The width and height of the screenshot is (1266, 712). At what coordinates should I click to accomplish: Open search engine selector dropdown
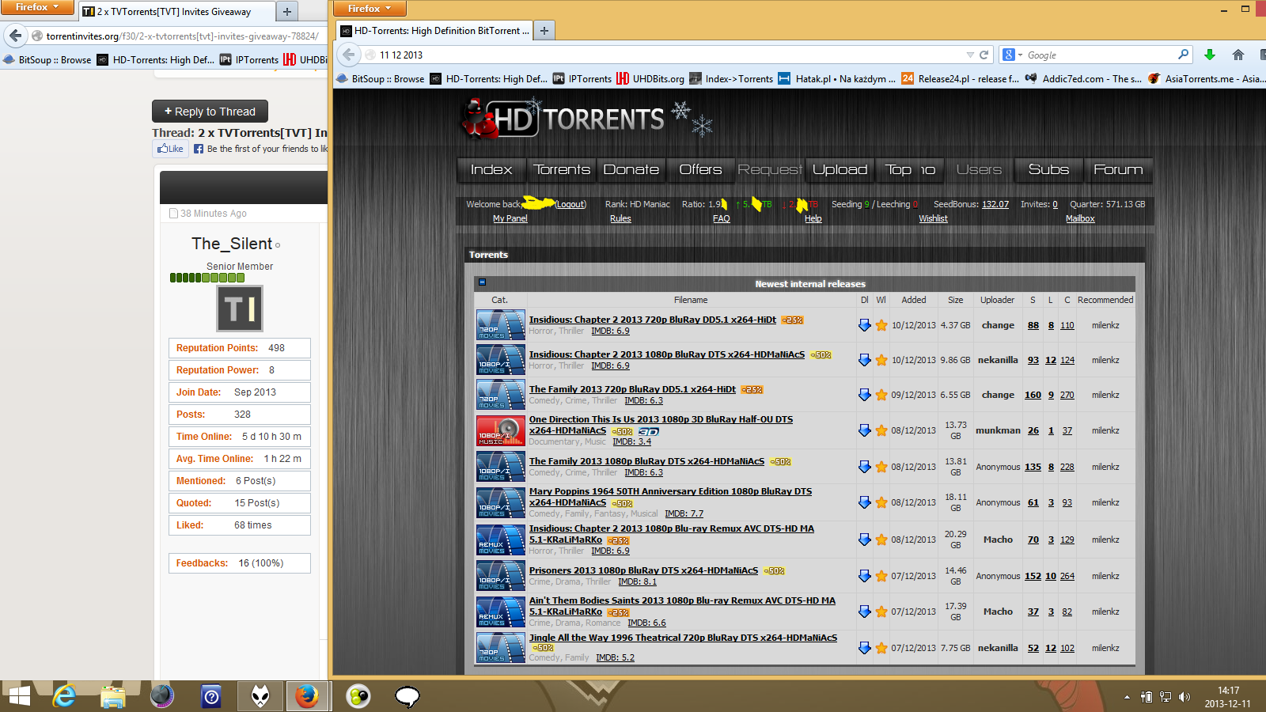[x=1013, y=55]
